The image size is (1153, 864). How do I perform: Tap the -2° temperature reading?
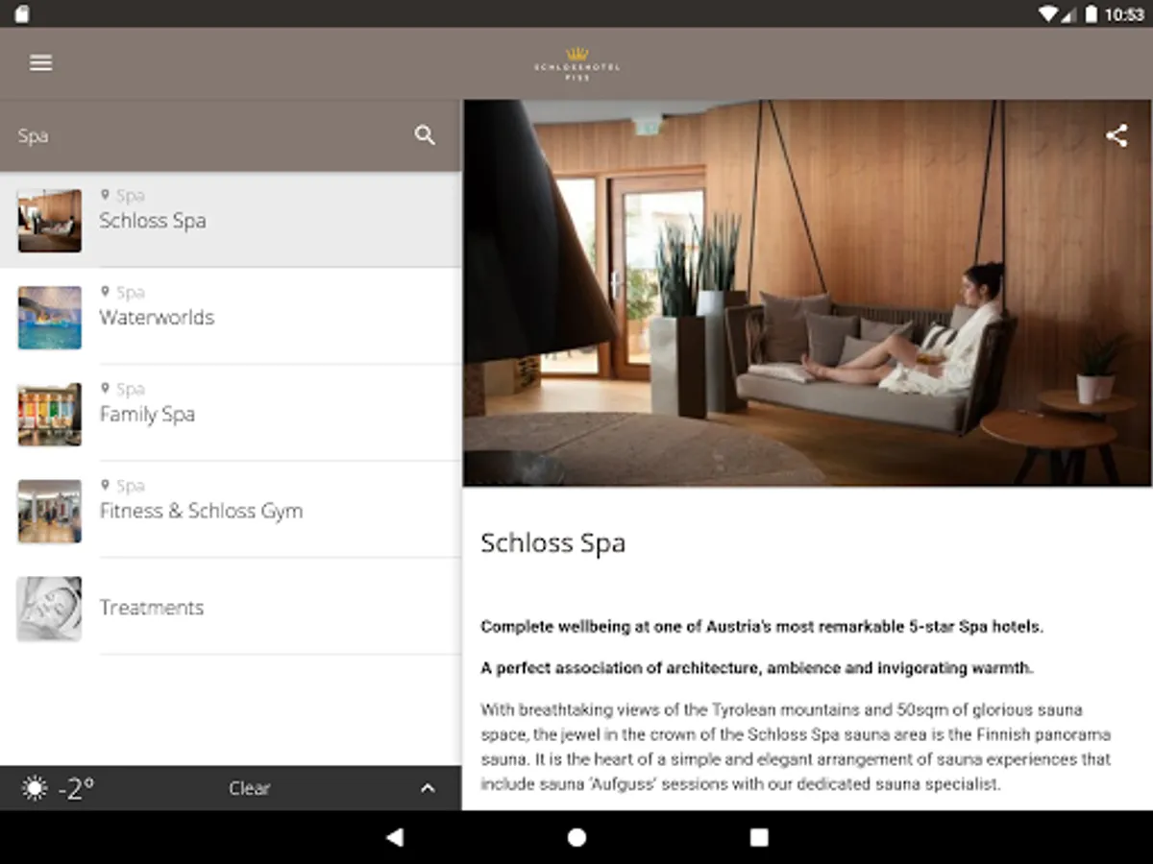click(77, 789)
